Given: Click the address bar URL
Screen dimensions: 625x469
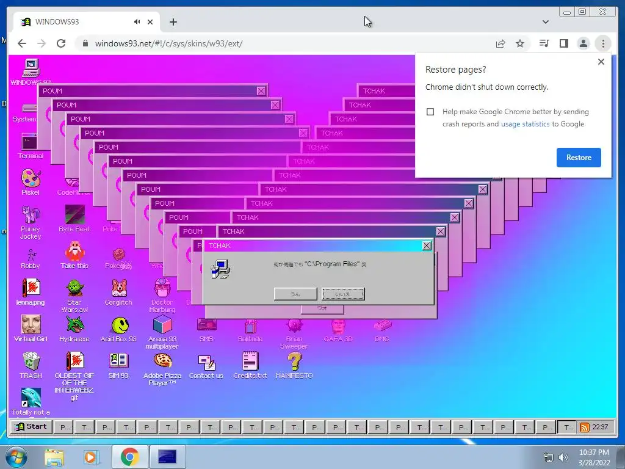Looking at the screenshot, I should [168, 43].
